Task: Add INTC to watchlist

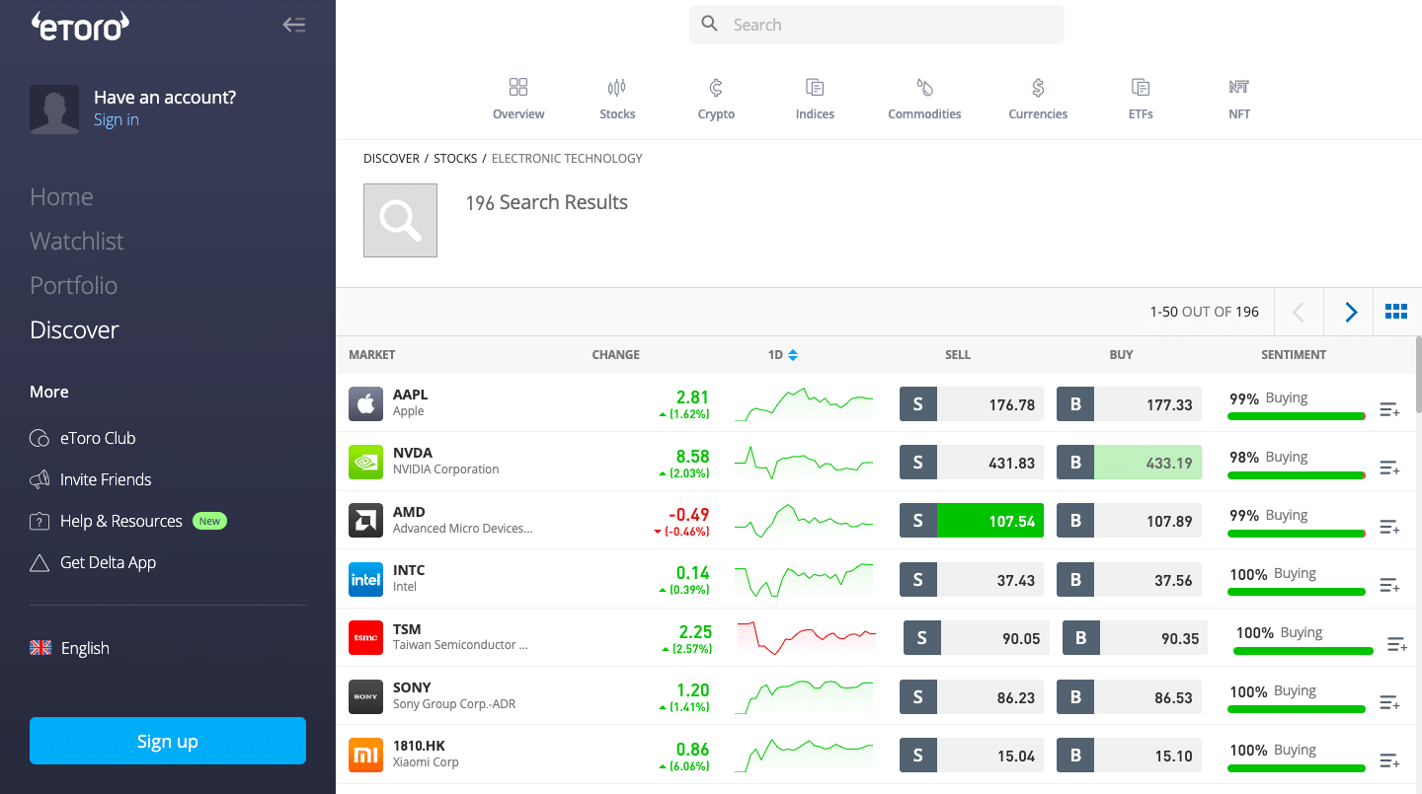Action: click(1389, 585)
